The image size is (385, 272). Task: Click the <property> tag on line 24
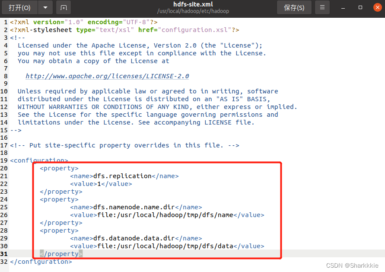59,199
